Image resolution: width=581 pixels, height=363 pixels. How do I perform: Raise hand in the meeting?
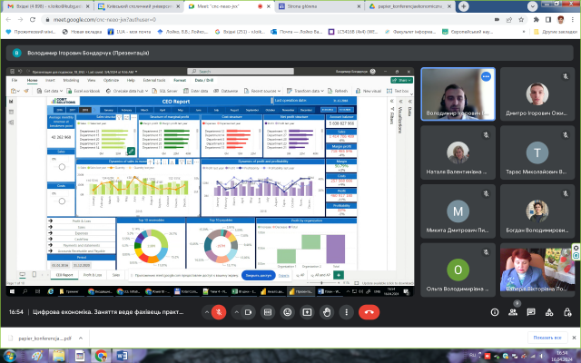coord(327,310)
